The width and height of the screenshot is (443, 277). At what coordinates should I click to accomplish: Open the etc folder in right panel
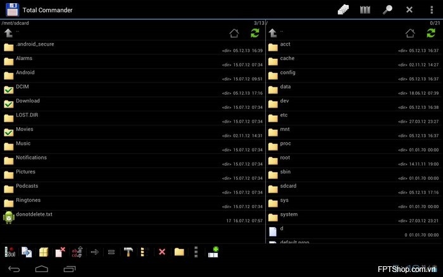click(354, 118)
